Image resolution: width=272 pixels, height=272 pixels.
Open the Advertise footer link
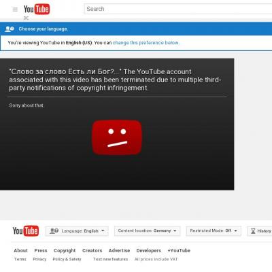119,250
